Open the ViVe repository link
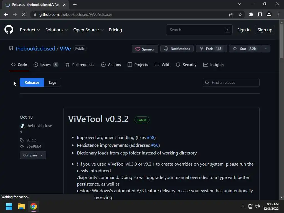The height and width of the screenshot is (213, 284). point(65,49)
